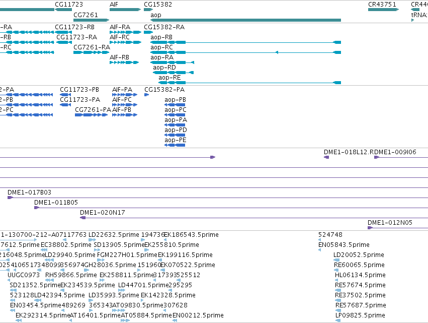This screenshot has width=428, height=323.
Task: Select the EK142328.5prime EST label
Action: click(x=168, y=295)
